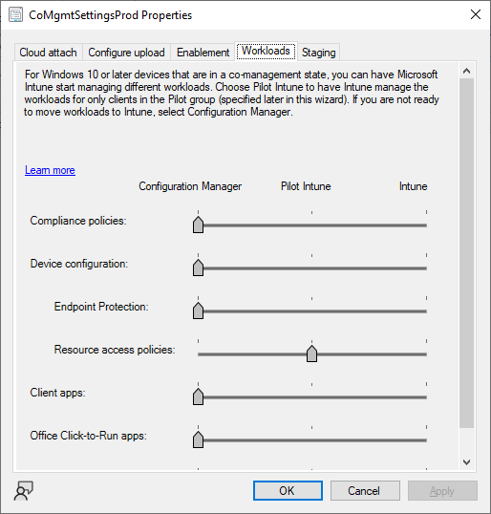Click the properties window icon in title bar
This screenshot has height=514, width=491.
(15, 15)
